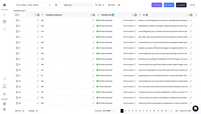This screenshot has width=201, height=114.
Task: Click to expand row 13 LinkedIn posts
Action: (129, 87)
